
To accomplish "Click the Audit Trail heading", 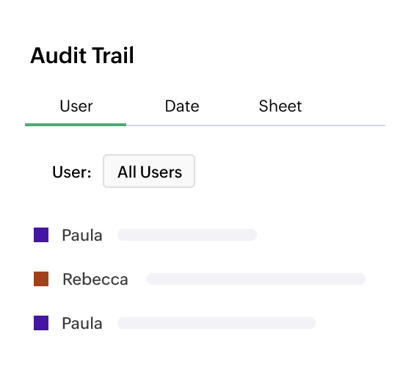I will coord(82,55).
